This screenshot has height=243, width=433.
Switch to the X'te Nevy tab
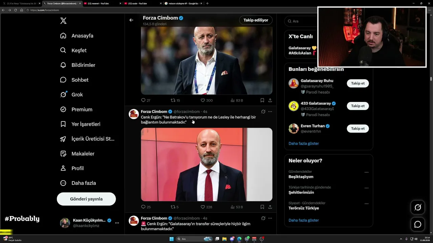21,3
